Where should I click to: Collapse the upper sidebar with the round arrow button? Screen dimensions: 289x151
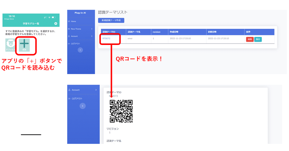pos(80,50)
